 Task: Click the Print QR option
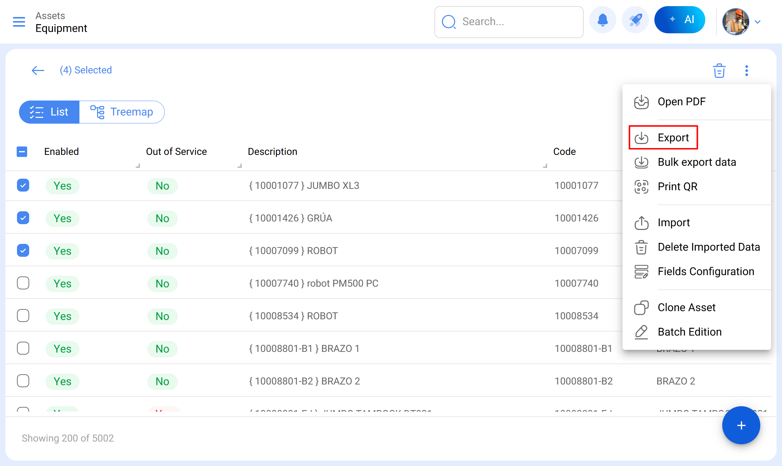pyautogui.click(x=677, y=186)
